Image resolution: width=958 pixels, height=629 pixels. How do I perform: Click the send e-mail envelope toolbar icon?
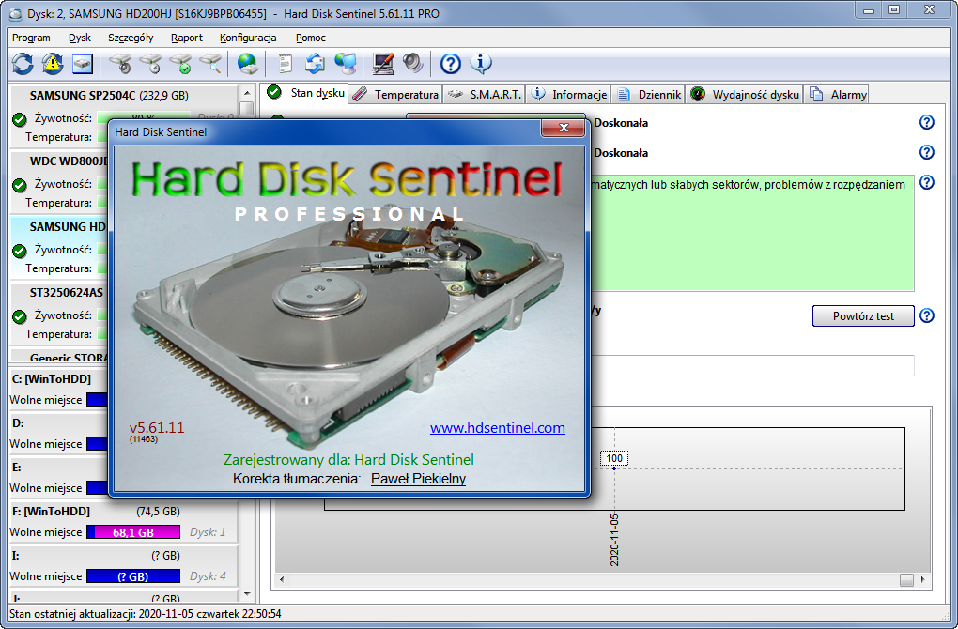316,64
